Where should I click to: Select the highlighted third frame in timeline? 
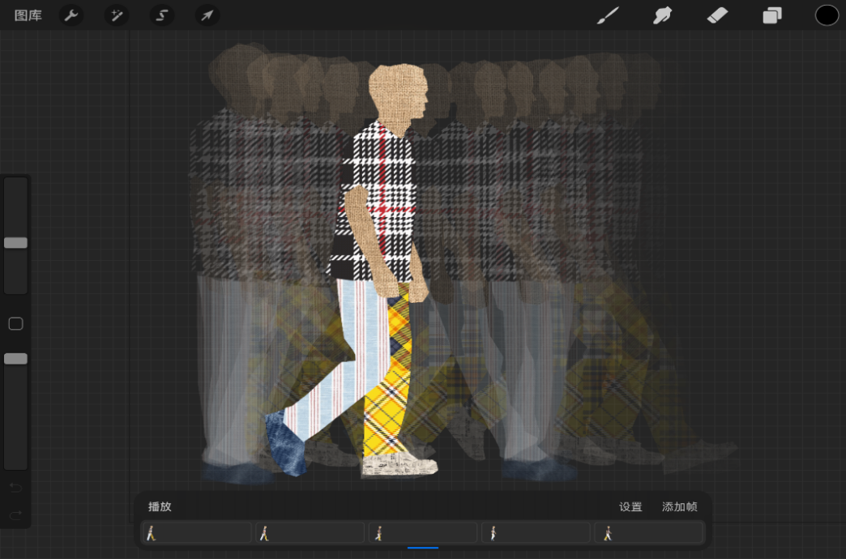click(x=423, y=533)
